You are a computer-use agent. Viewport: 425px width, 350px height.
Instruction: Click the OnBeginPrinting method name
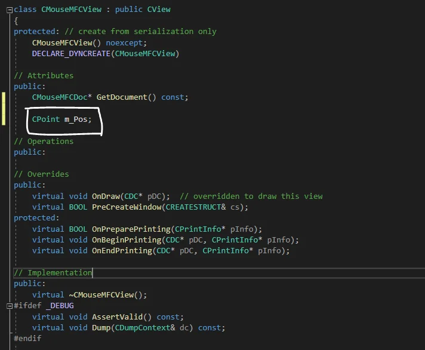tap(127, 240)
